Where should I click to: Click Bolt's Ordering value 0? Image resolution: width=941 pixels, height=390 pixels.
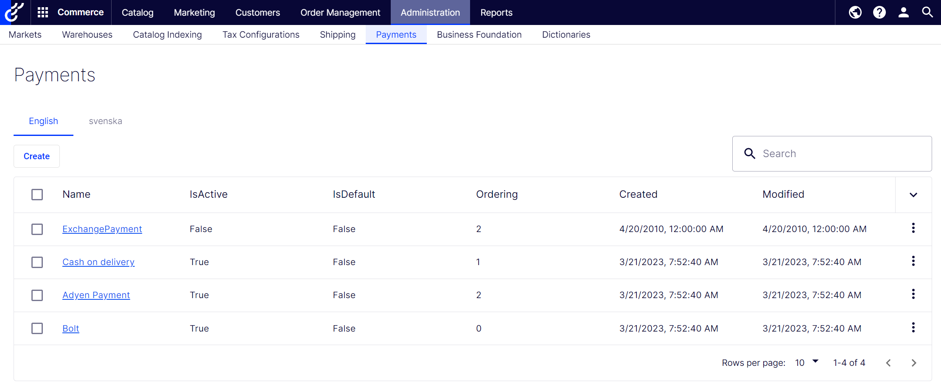pyautogui.click(x=479, y=329)
